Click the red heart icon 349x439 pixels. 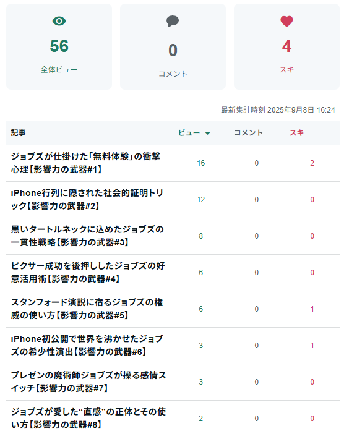[x=287, y=21]
